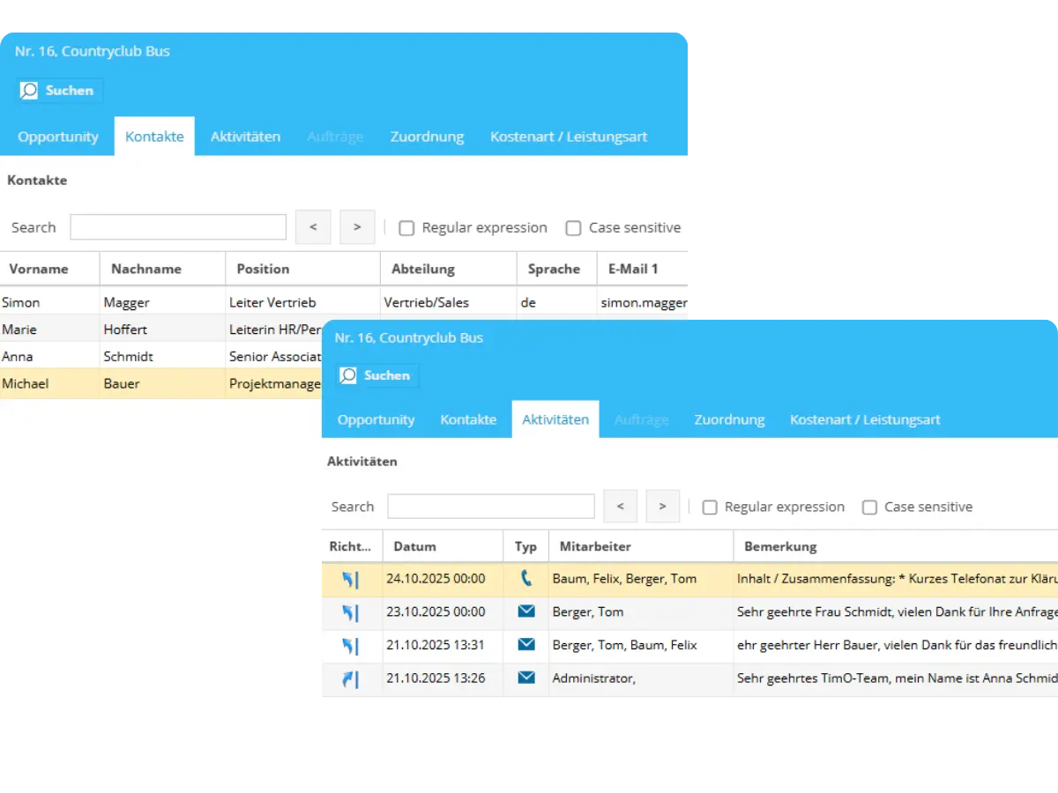This screenshot has width=1058, height=793.
Task: Click the direction arrow icon on the 23.10.2025 row
Action: click(x=351, y=611)
